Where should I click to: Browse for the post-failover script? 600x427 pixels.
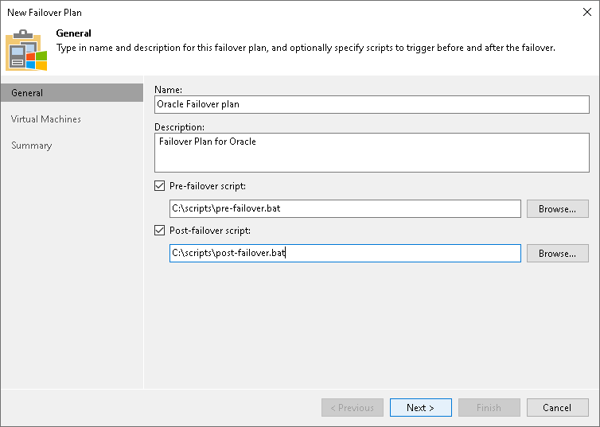point(557,253)
